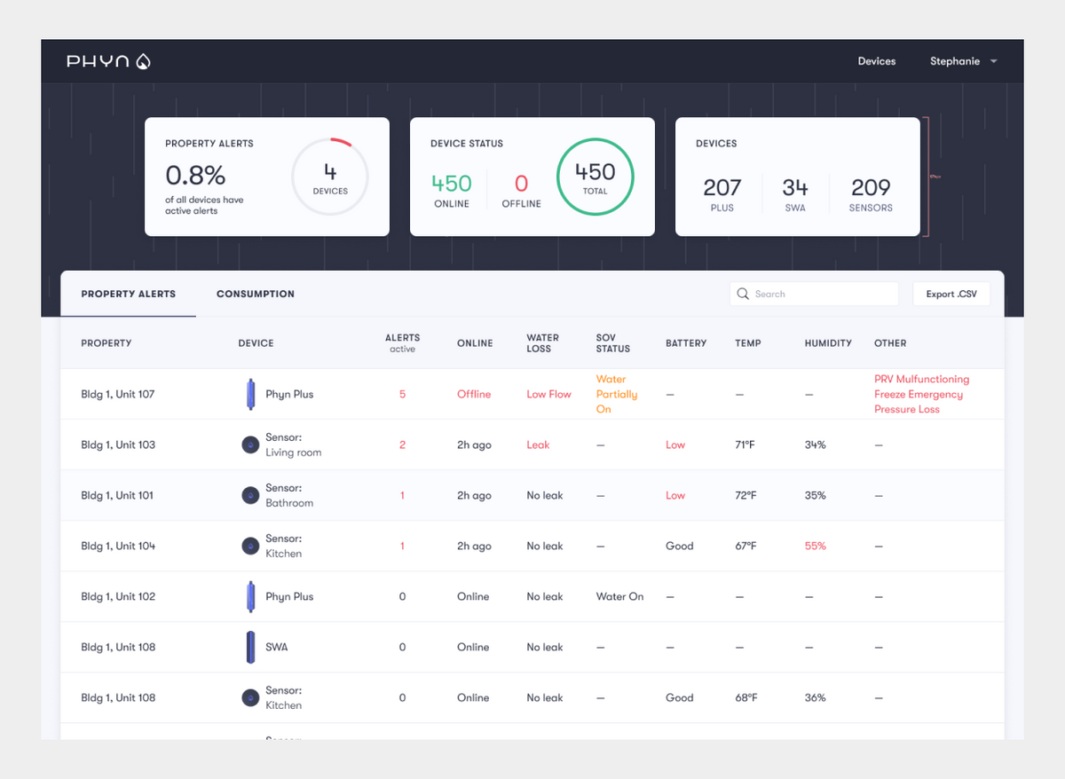
Task: Click the Living room sensor icon
Action: pos(250,445)
